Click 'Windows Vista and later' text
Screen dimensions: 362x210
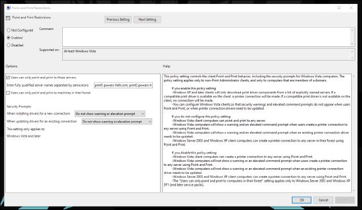[x=24, y=136]
